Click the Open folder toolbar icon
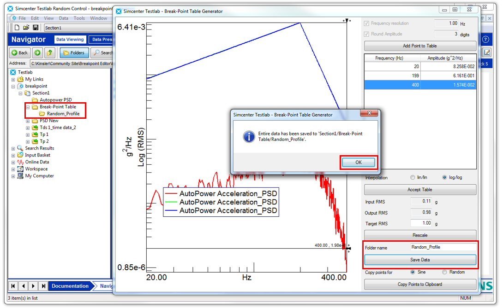This screenshot has width=503, height=308. pyautogui.click(x=26, y=28)
